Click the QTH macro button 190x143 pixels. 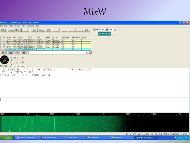(49, 30)
